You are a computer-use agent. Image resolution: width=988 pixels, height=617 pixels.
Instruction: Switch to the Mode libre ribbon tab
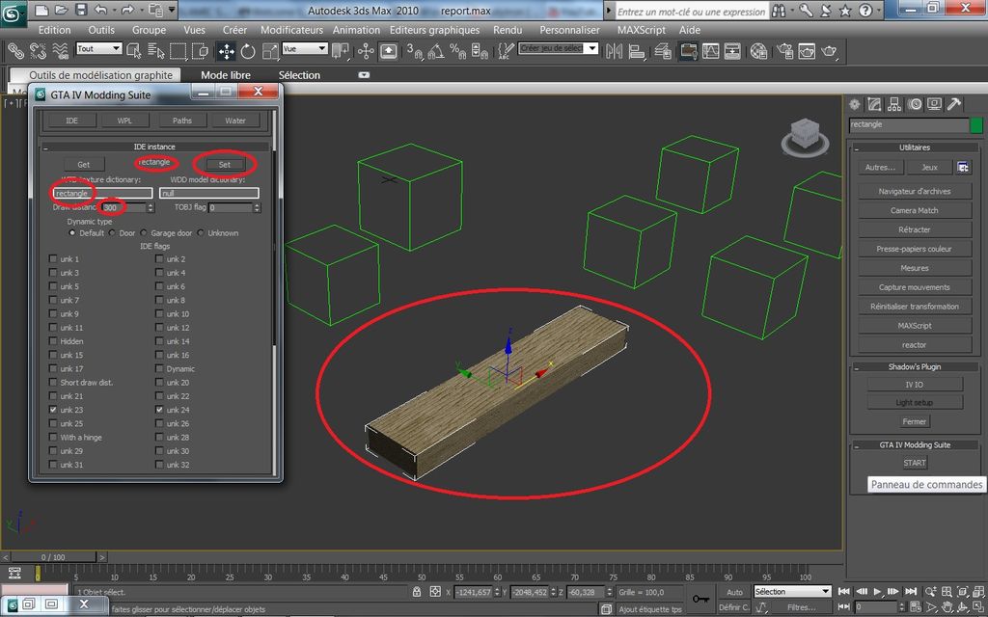(226, 75)
